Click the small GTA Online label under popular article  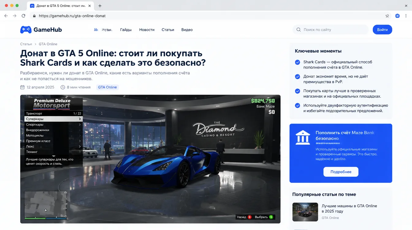pyautogui.click(x=330, y=218)
